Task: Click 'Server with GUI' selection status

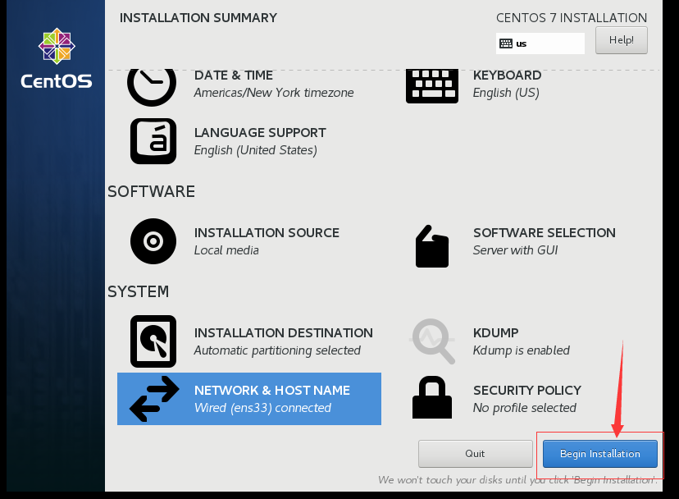Action: 515,250
